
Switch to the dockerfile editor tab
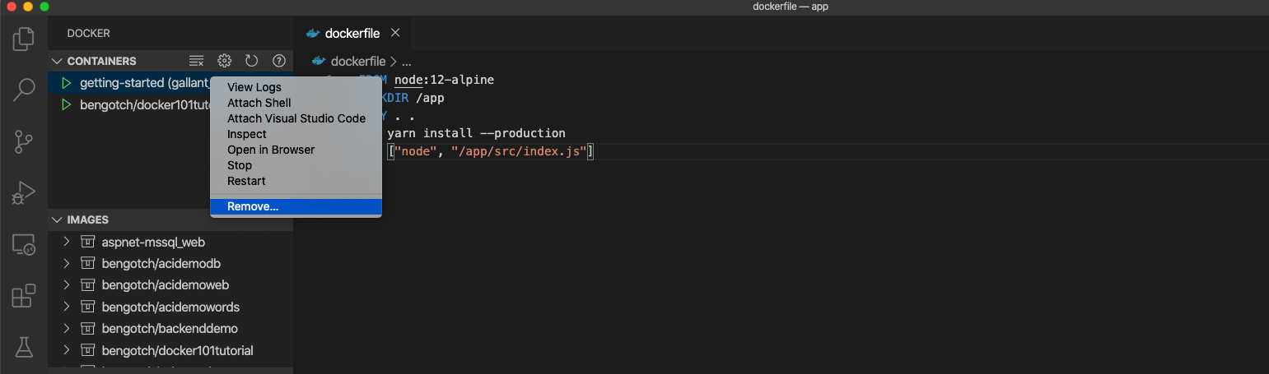click(352, 34)
